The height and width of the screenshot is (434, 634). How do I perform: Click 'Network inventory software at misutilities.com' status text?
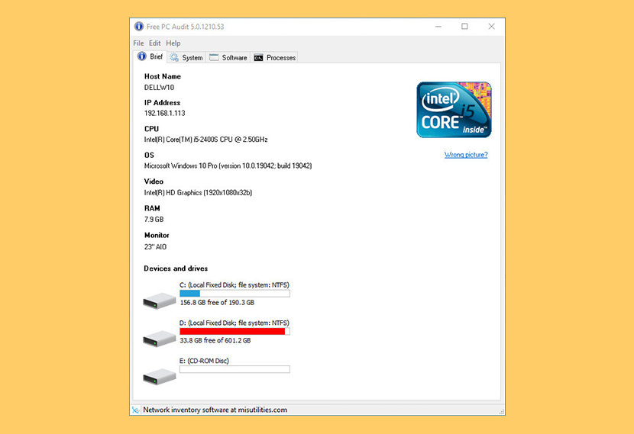[x=215, y=410]
